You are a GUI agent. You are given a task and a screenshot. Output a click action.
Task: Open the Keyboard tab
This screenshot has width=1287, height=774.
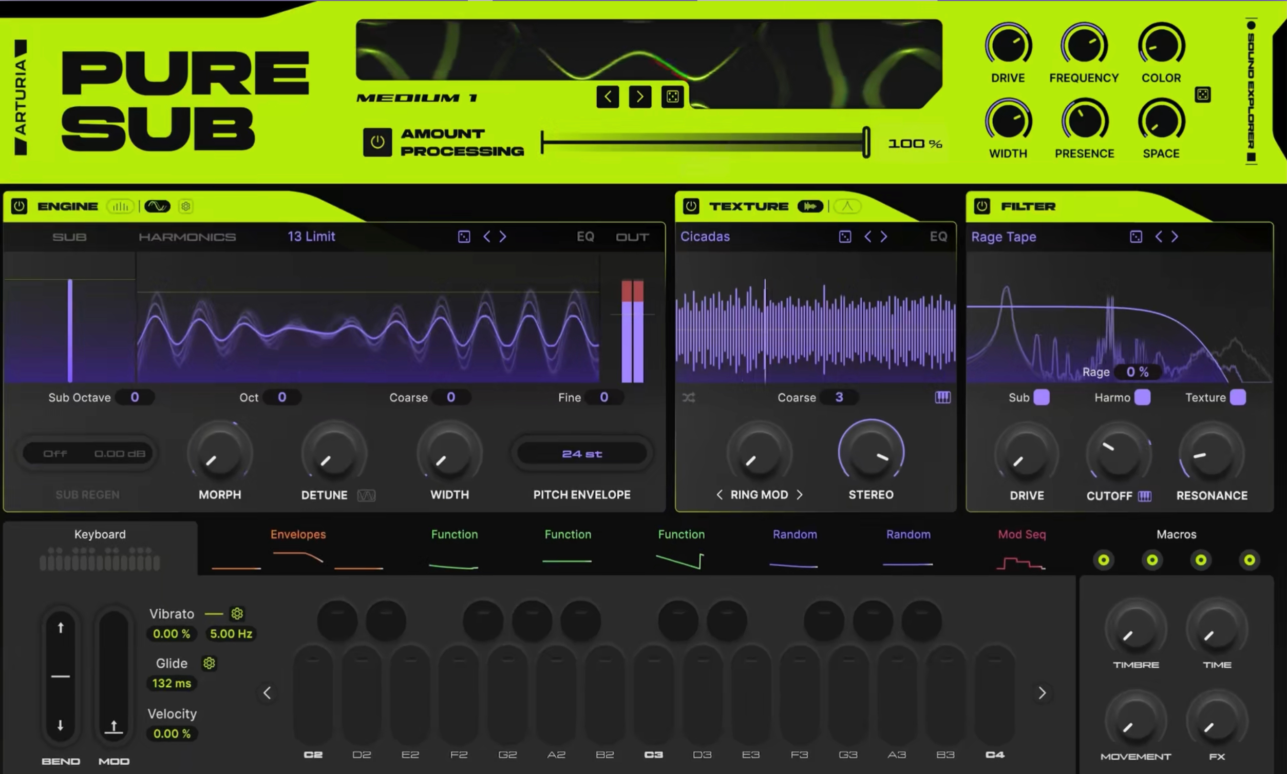pos(100,548)
